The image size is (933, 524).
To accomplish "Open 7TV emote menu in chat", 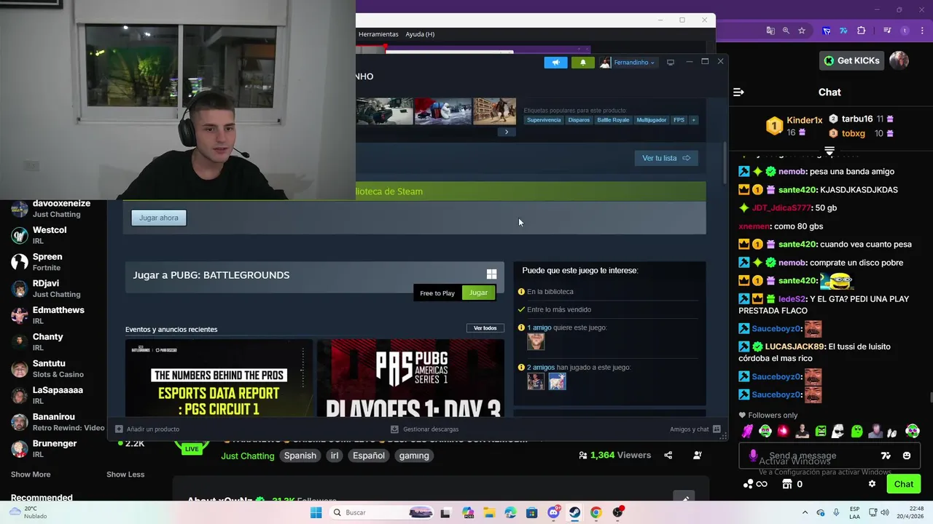I will click(x=886, y=456).
